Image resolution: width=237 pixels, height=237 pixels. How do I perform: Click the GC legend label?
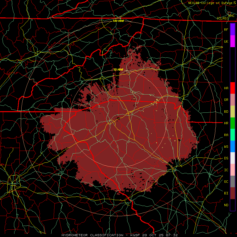click(x=226, y=182)
